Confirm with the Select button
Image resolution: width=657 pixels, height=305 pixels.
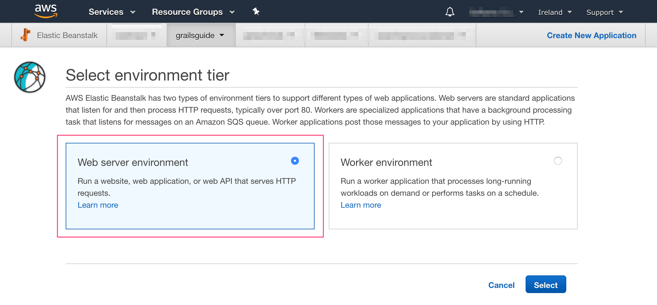(546, 284)
